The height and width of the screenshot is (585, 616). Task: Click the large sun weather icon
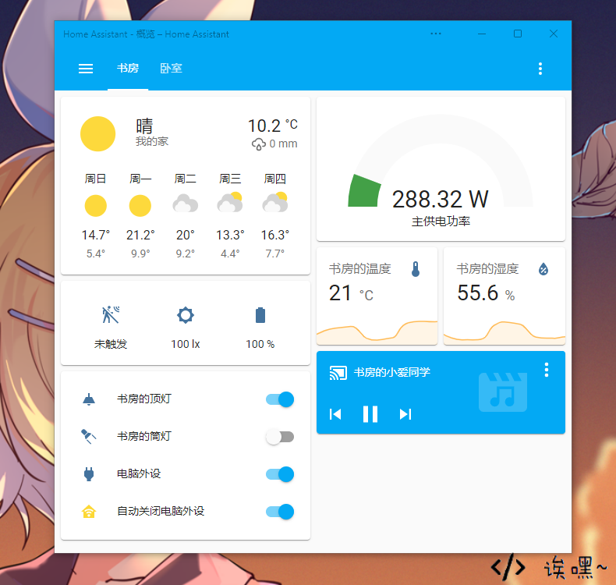tap(97, 133)
